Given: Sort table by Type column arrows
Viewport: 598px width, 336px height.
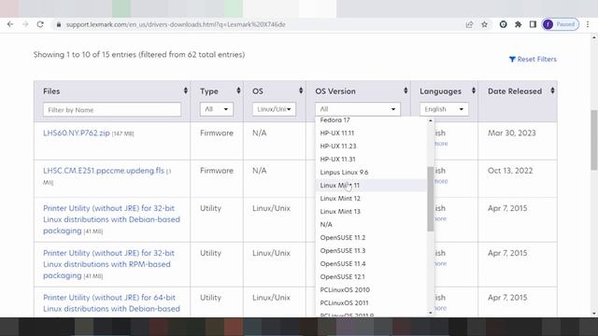Looking at the screenshot, I should click(238, 91).
